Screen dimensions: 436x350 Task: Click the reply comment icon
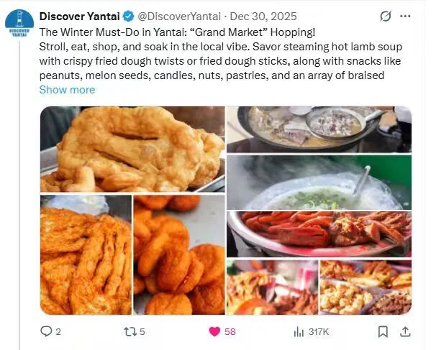(x=46, y=331)
